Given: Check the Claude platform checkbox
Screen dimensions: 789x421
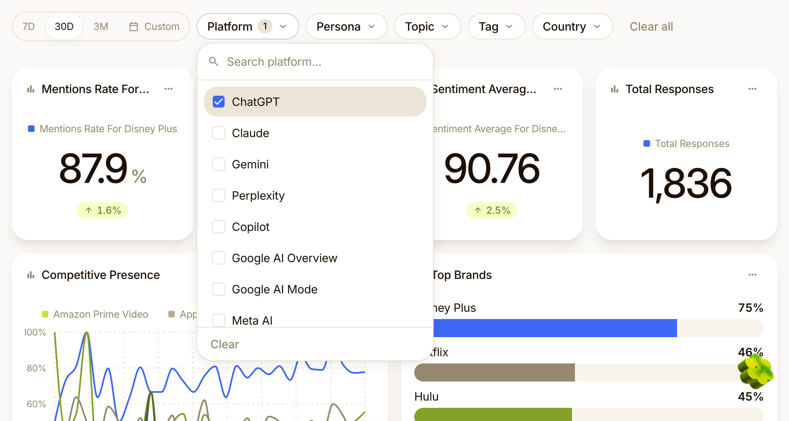Looking at the screenshot, I should coord(219,133).
